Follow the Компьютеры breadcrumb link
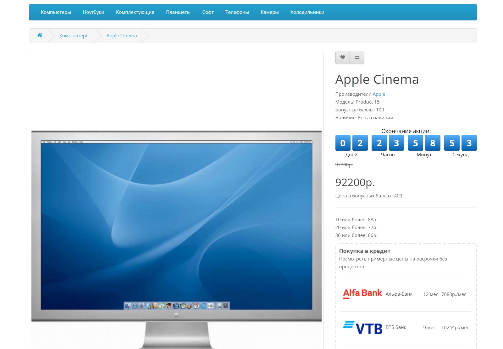This screenshot has height=349, width=503. coord(74,36)
